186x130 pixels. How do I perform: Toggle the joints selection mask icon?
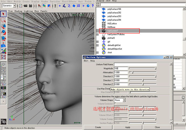pyautogui.click(x=64, y=6)
